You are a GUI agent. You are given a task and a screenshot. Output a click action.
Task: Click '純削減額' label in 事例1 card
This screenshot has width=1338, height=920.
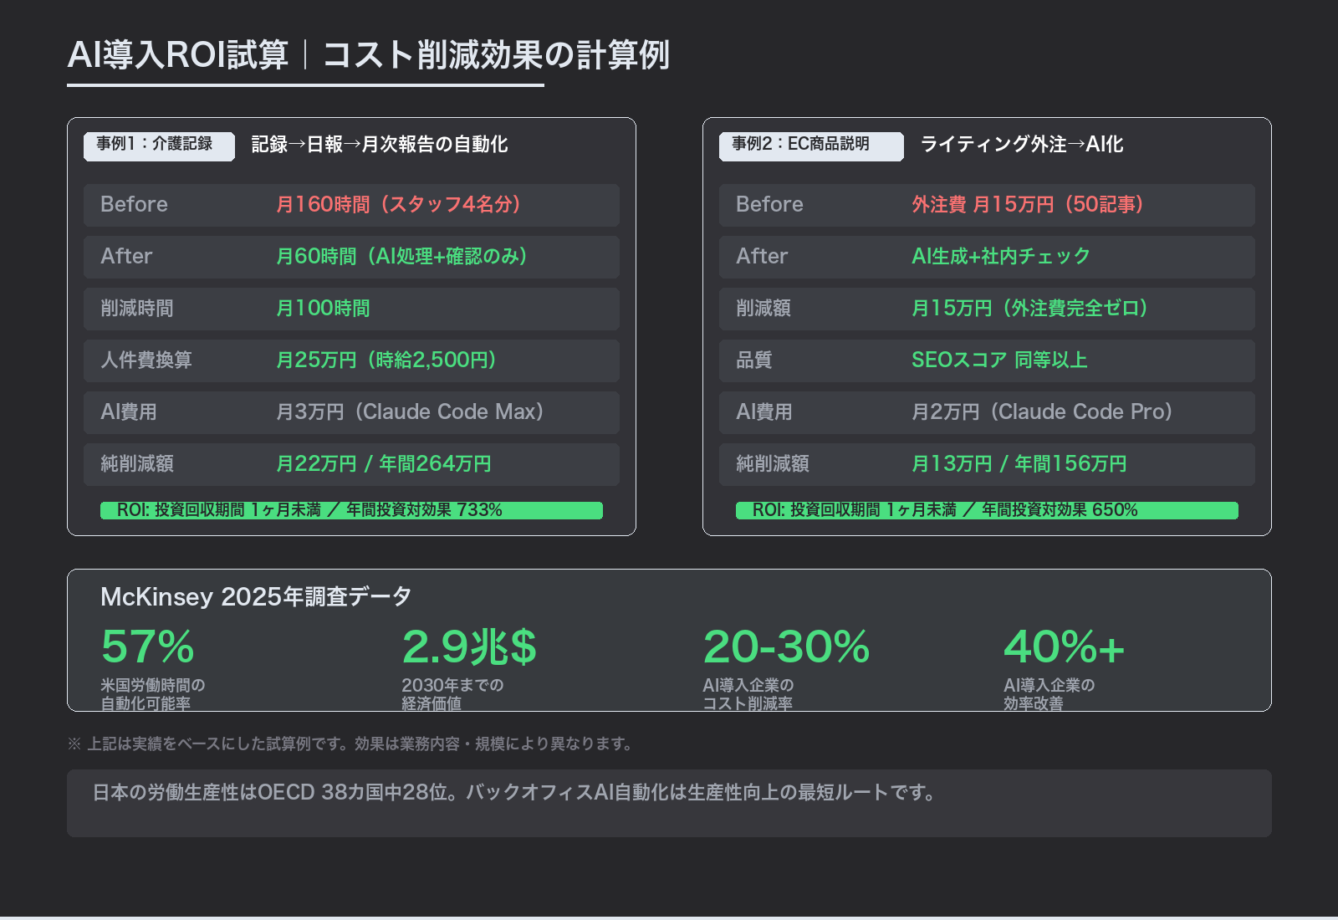137,464
